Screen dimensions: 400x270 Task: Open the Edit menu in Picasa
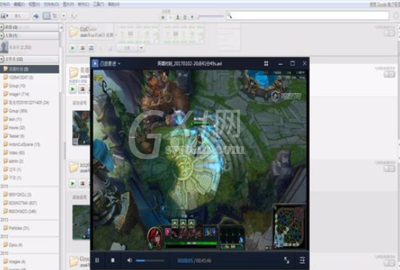(x=19, y=4)
